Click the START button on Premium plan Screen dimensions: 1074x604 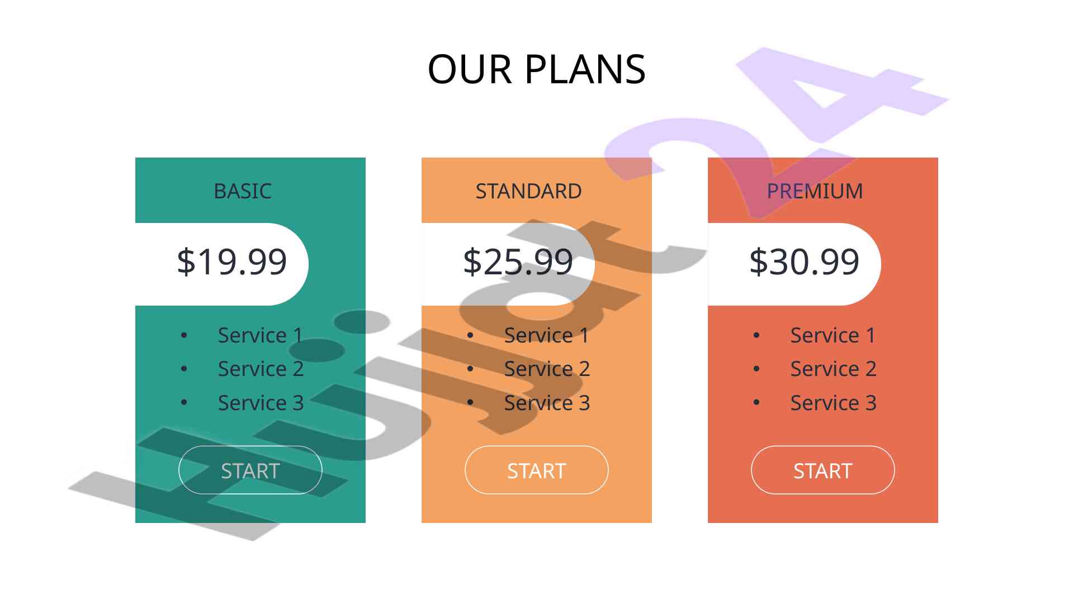click(823, 470)
